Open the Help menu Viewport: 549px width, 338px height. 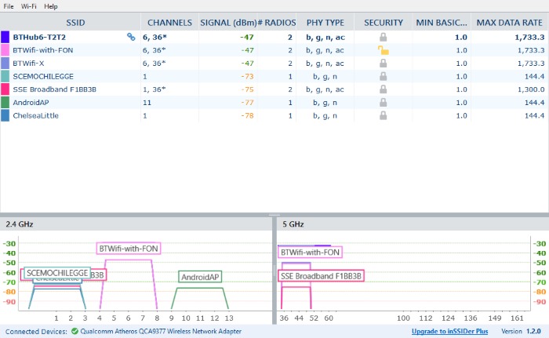pyautogui.click(x=51, y=5)
